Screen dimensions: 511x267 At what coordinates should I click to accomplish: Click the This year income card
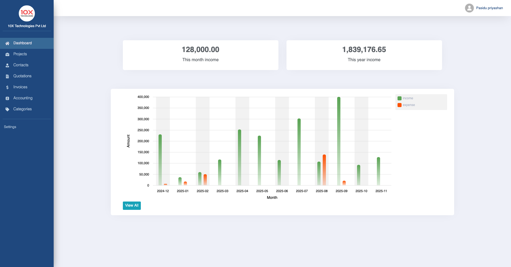click(364, 55)
